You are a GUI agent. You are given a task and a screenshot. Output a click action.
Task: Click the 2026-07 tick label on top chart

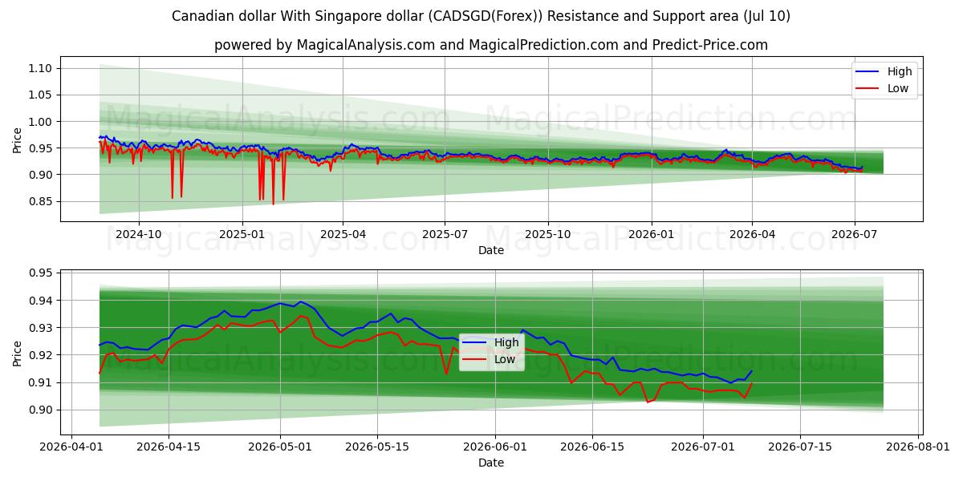[x=854, y=234]
